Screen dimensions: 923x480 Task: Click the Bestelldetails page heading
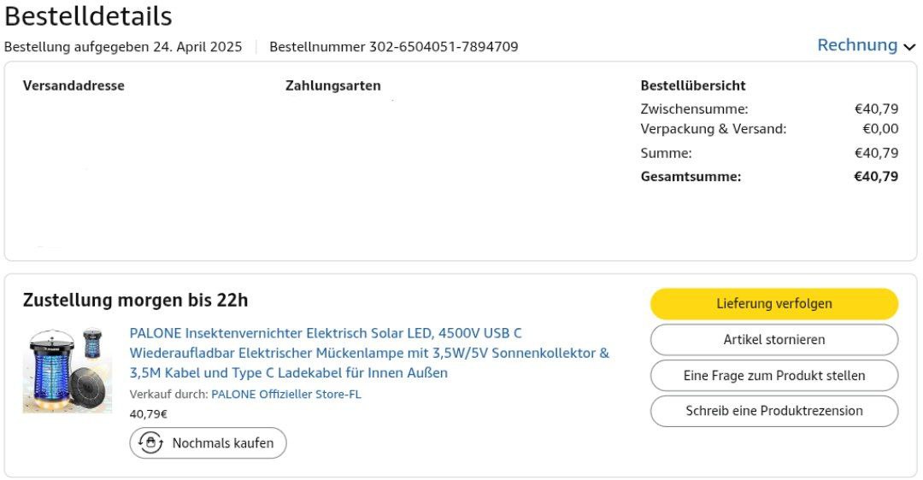88,16
